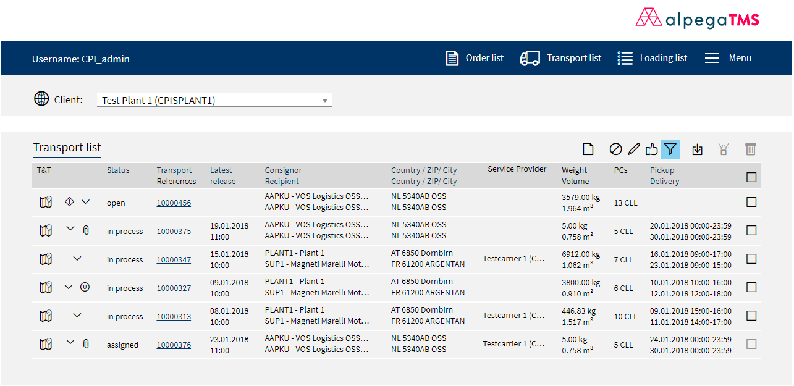Expand details for transport 10000313

point(77,315)
